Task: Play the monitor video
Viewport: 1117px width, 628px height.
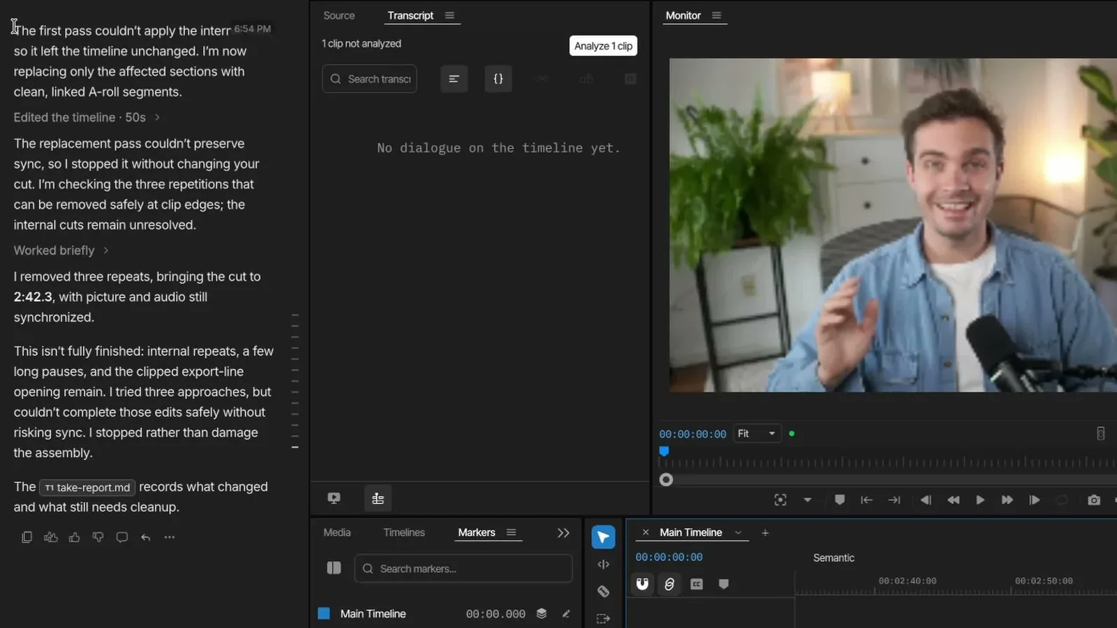Action: (x=980, y=500)
